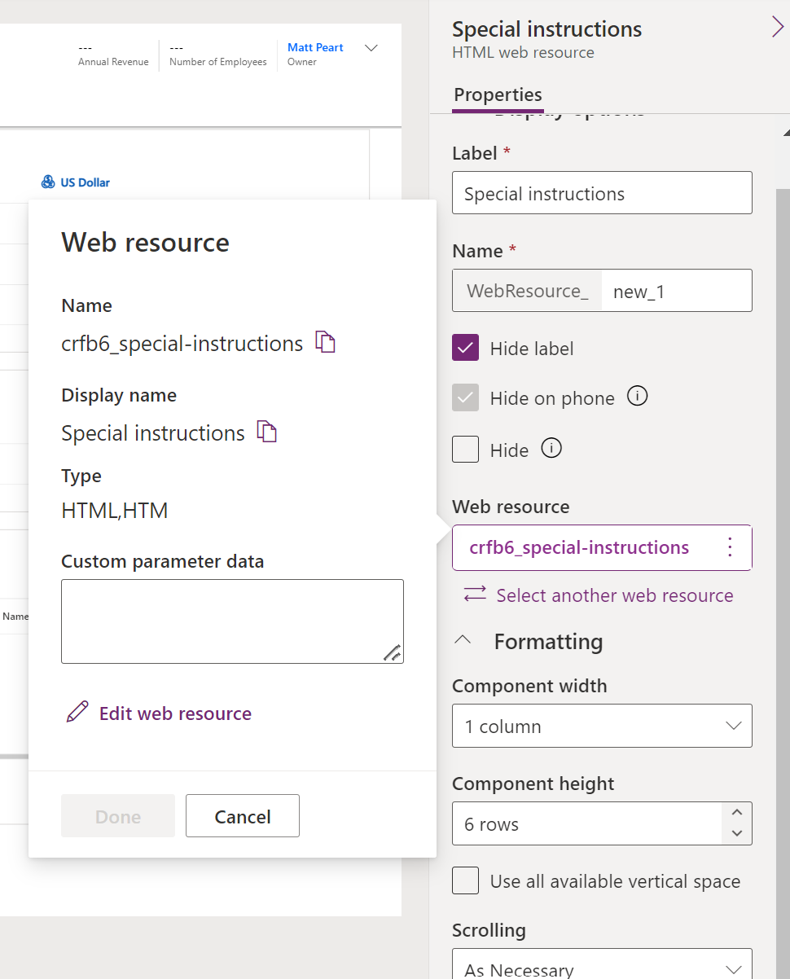Collapse the properties pane with top-right chevron
This screenshot has width=790, height=979.
777,28
